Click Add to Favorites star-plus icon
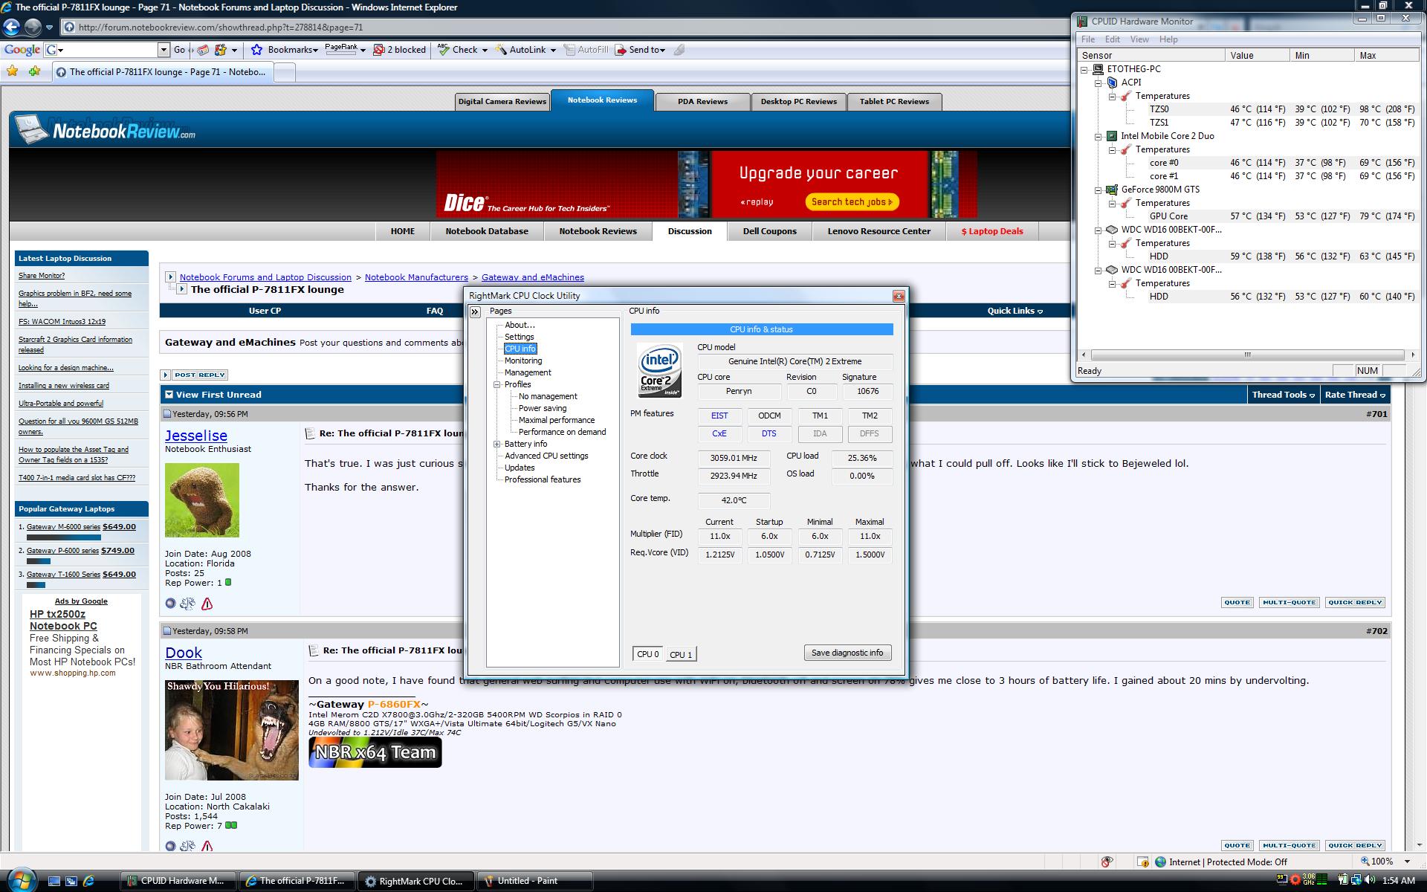1427x892 pixels. point(34,71)
